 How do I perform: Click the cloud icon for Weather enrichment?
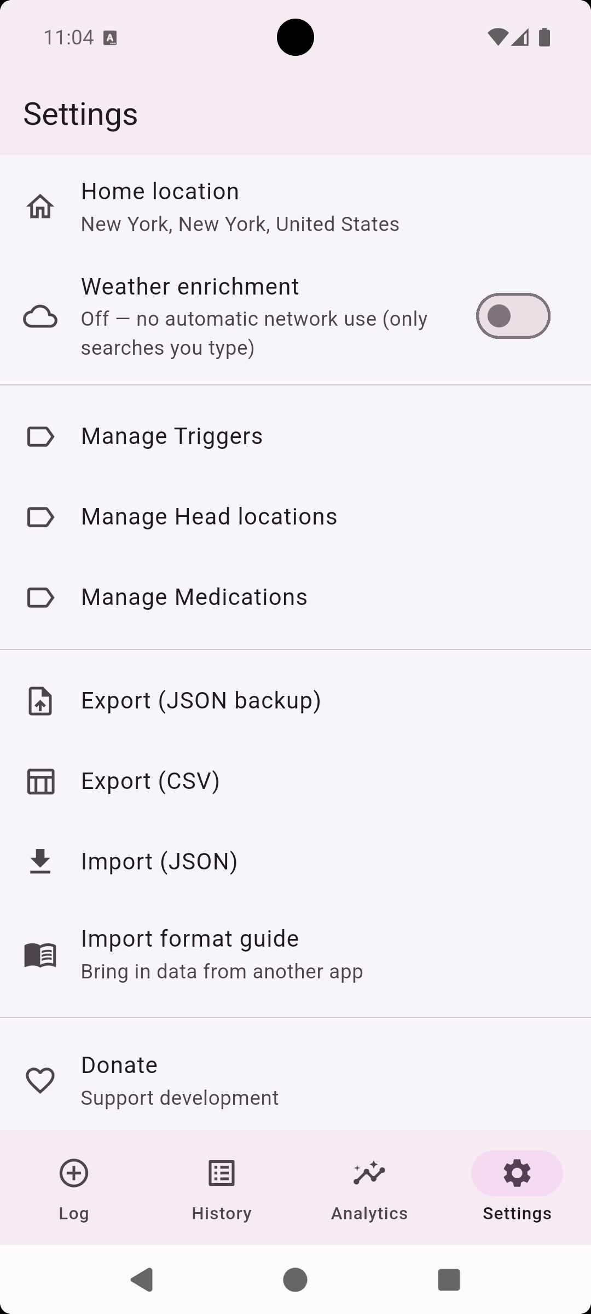coord(40,316)
